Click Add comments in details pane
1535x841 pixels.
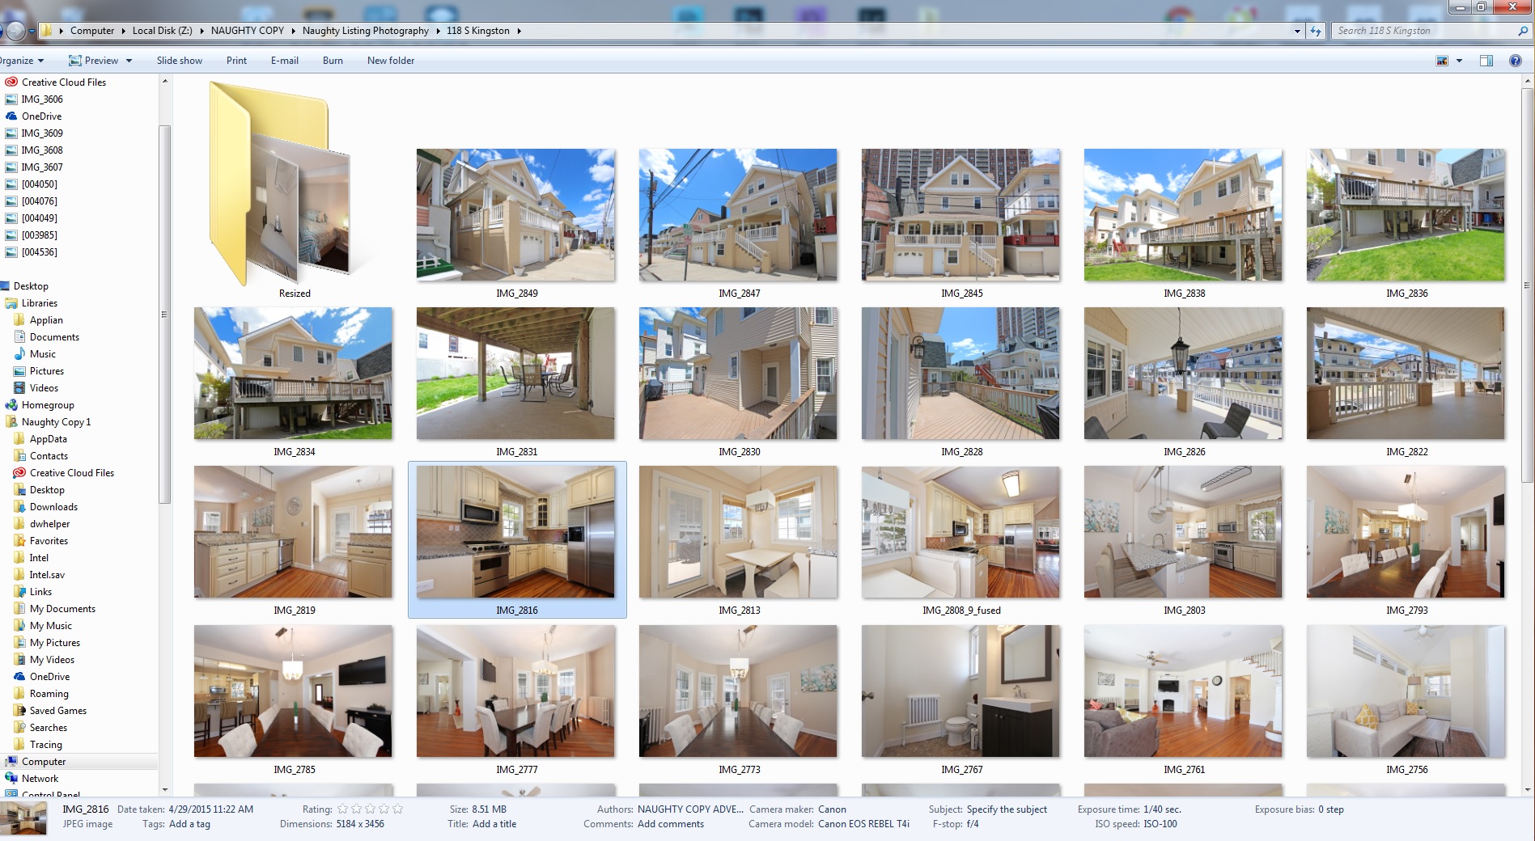coord(671,824)
